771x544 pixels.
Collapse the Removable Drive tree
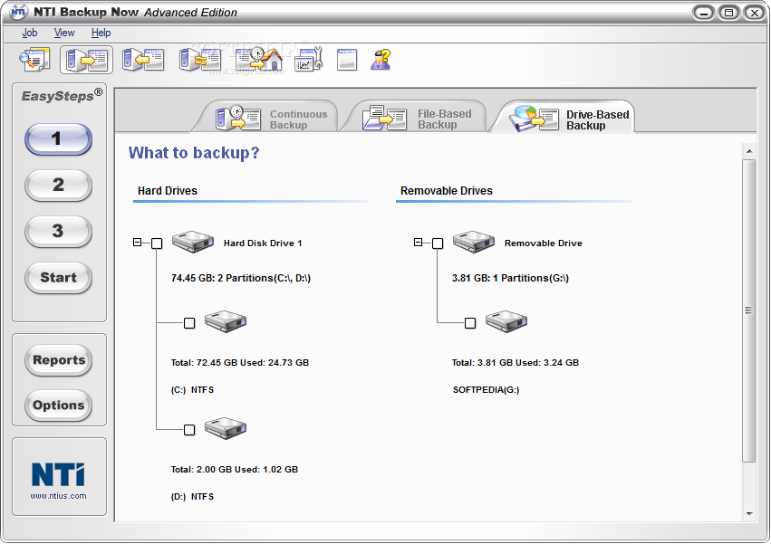tap(418, 243)
